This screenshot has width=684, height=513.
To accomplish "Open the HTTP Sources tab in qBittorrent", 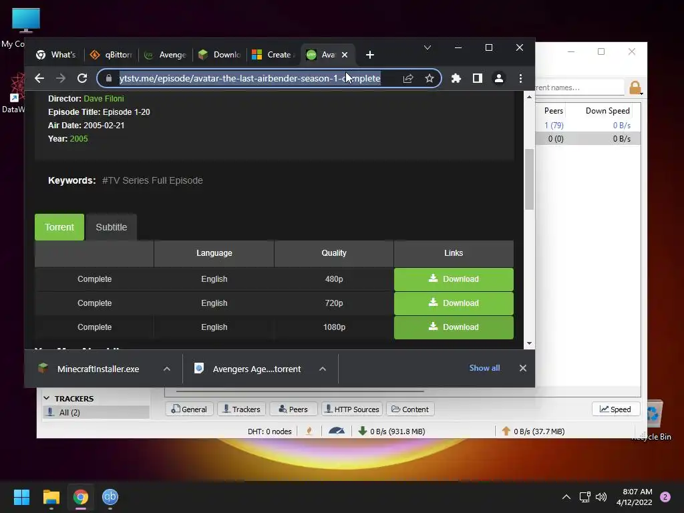I will [353, 409].
